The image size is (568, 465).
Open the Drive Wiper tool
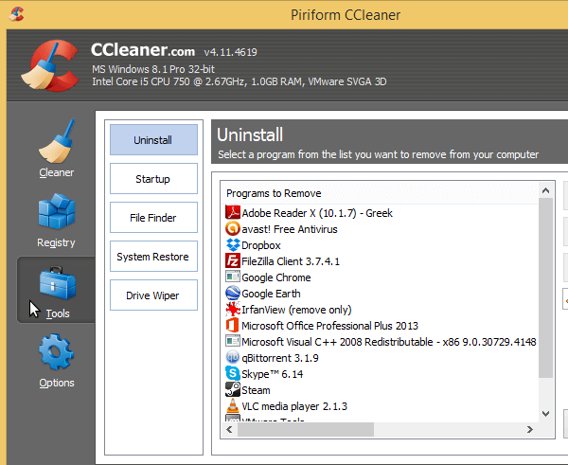(x=152, y=295)
